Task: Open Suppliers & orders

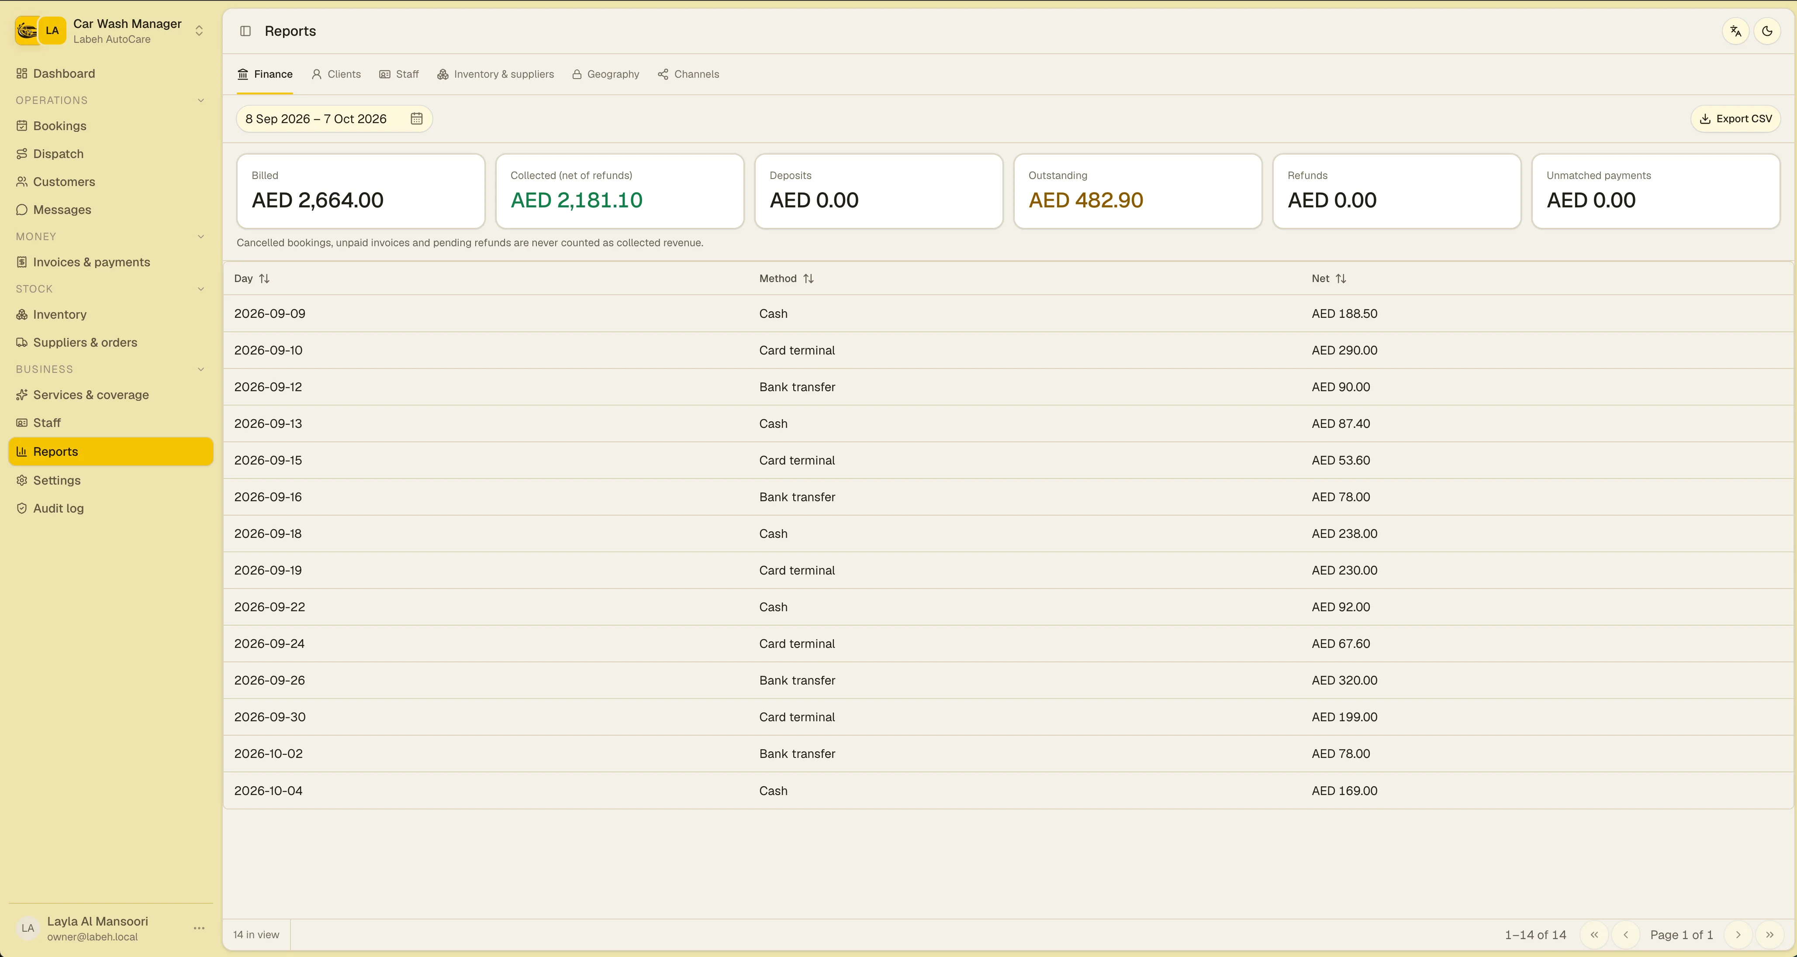Action: click(111, 342)
